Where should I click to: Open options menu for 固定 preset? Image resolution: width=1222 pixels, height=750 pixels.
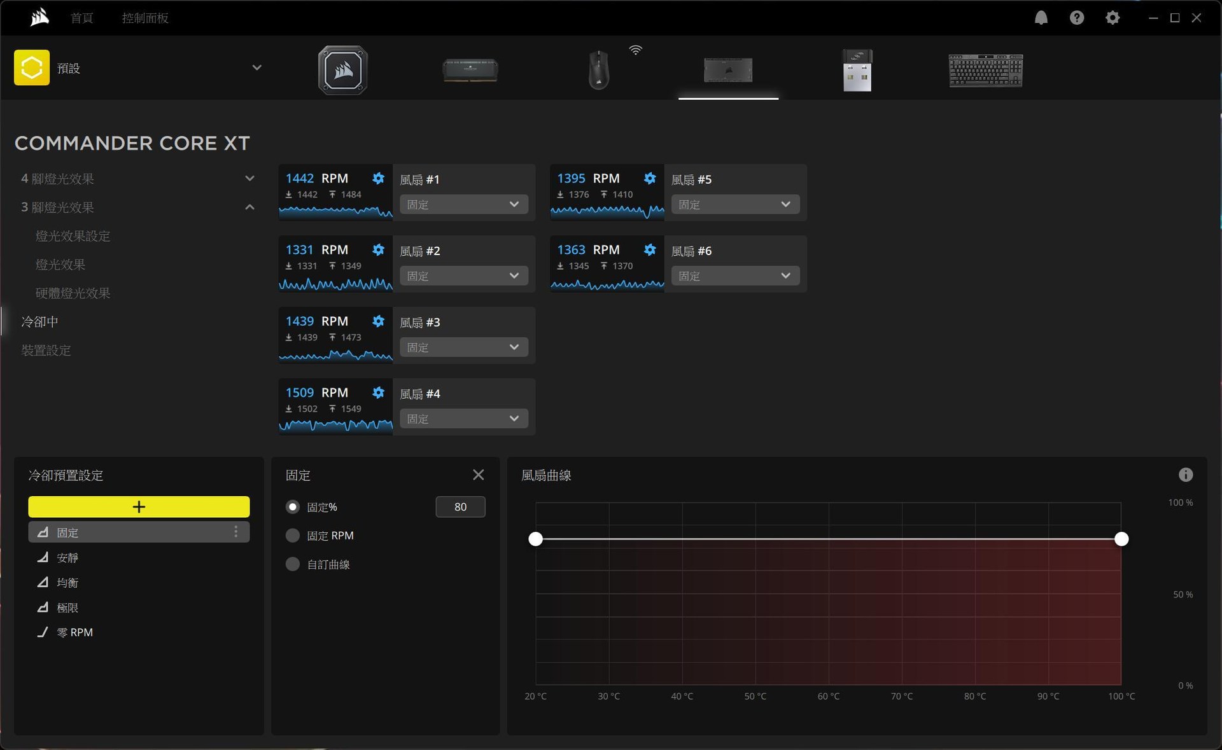tap(236, 532)
